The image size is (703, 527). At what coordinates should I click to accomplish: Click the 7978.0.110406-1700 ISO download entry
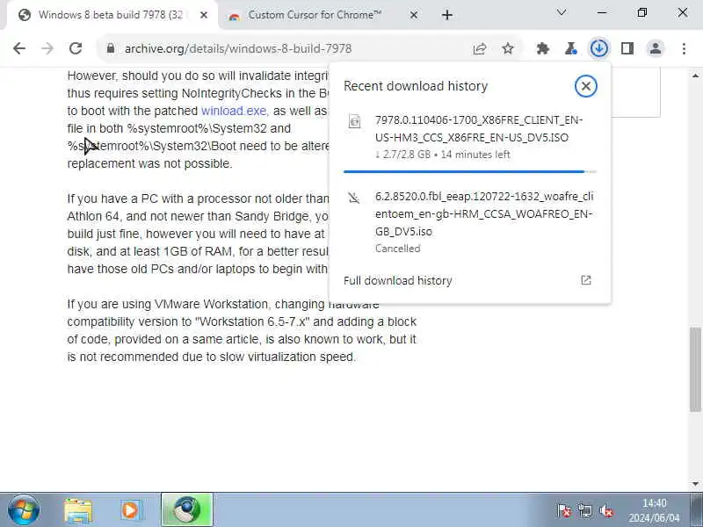pos(469,137)
